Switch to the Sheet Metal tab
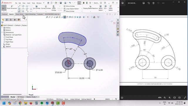This screenshot has height=106, width=188. click(19, 14)
